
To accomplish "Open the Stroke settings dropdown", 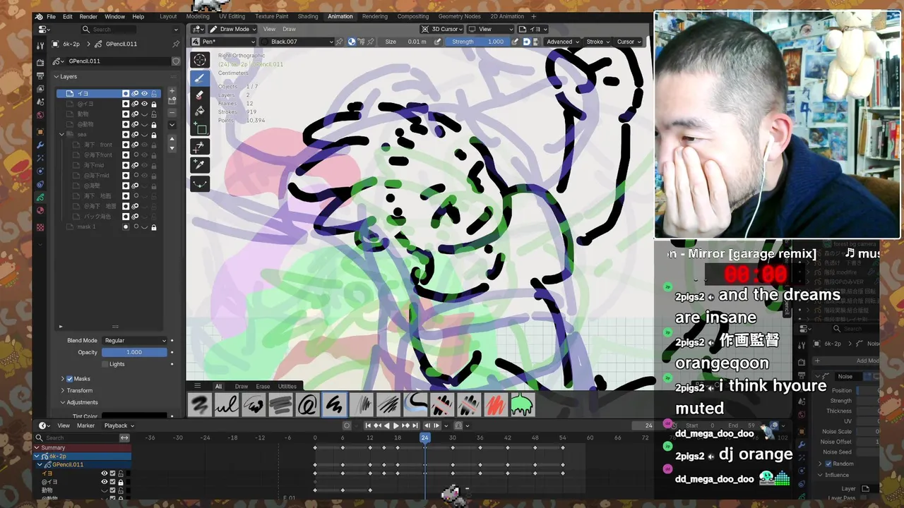I will tap(597, 42).
